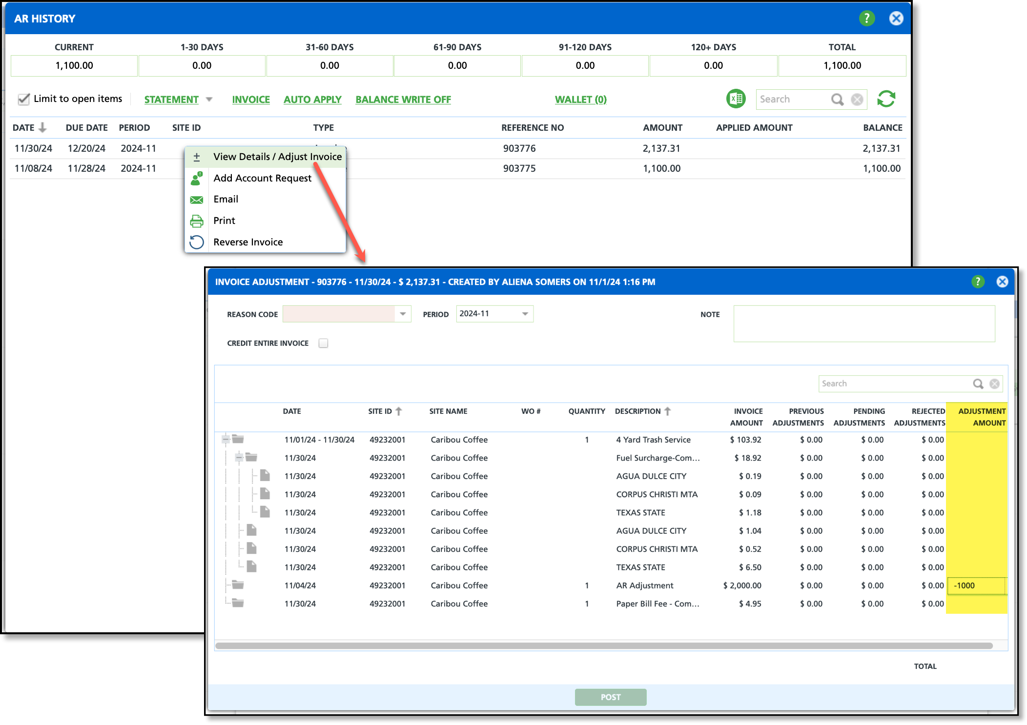Open the Reason Code dropdown
Viewport: 1027px width, 725px height.
403,314
